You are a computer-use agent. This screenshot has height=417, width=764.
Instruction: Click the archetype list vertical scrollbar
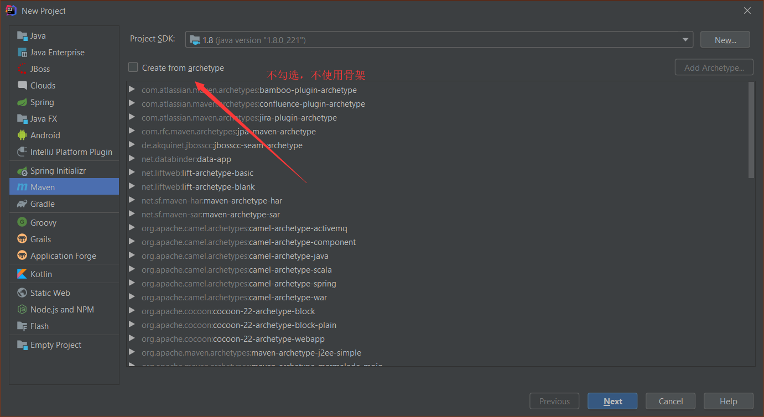coord(751,130)
